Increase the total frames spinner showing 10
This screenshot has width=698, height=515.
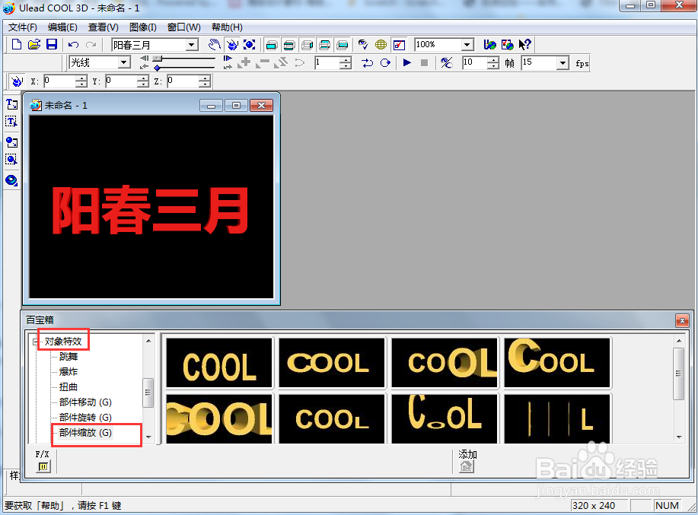[492, 59]
